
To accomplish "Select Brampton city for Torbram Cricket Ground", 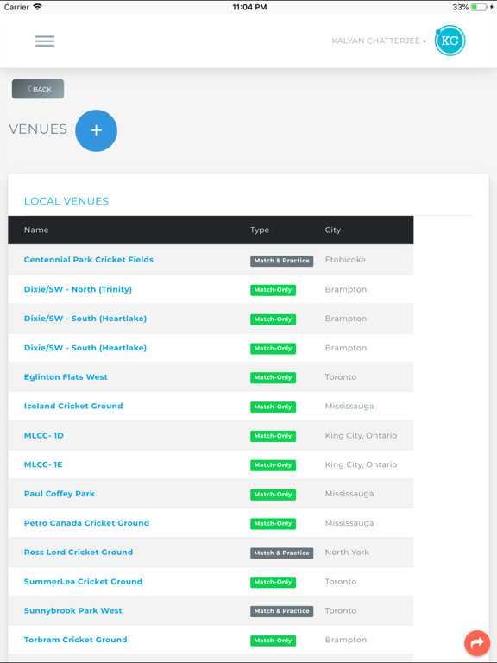I will tap(346, 641).
